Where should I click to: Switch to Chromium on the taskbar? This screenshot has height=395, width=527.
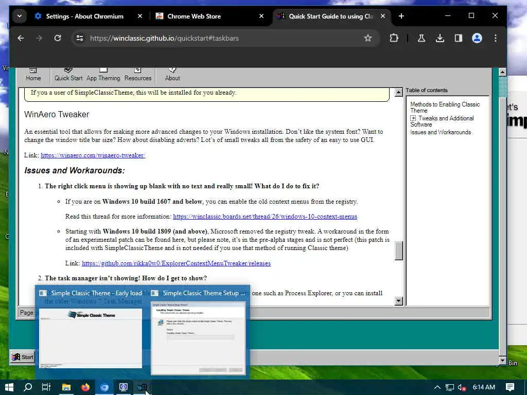pos(104,387)
